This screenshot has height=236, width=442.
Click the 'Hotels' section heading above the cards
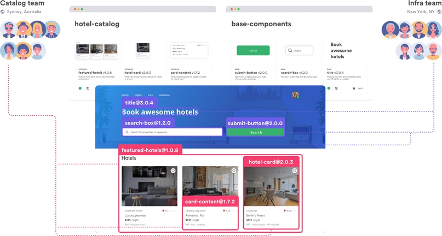point(129,158)
